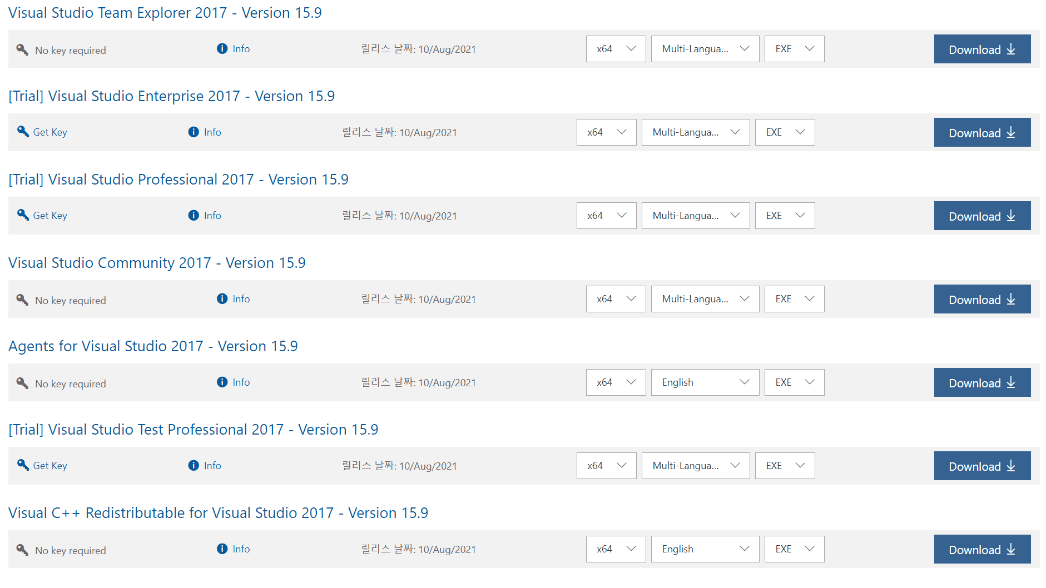This screenshot has height=588, width=1046.
Task: Click the Info link text for Team Explorer 2017
Action: [x=241, y=49]
